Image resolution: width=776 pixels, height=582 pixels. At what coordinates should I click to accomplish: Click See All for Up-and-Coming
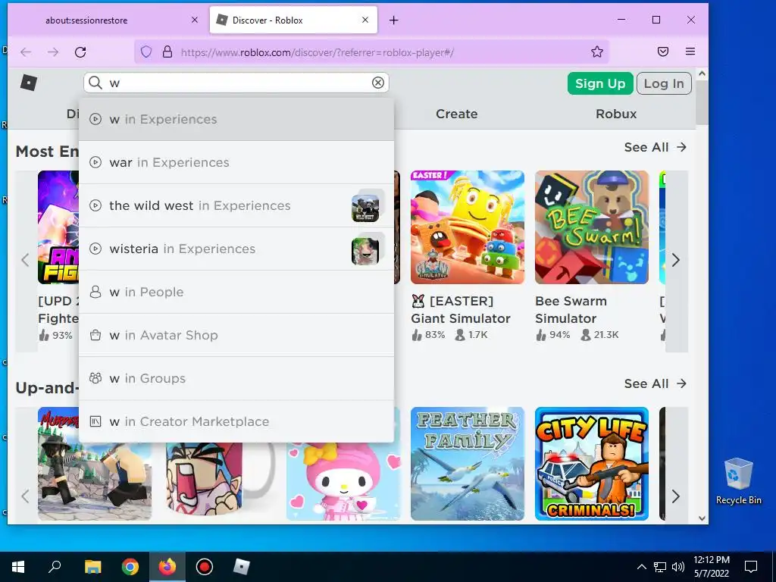coord(656,383)
